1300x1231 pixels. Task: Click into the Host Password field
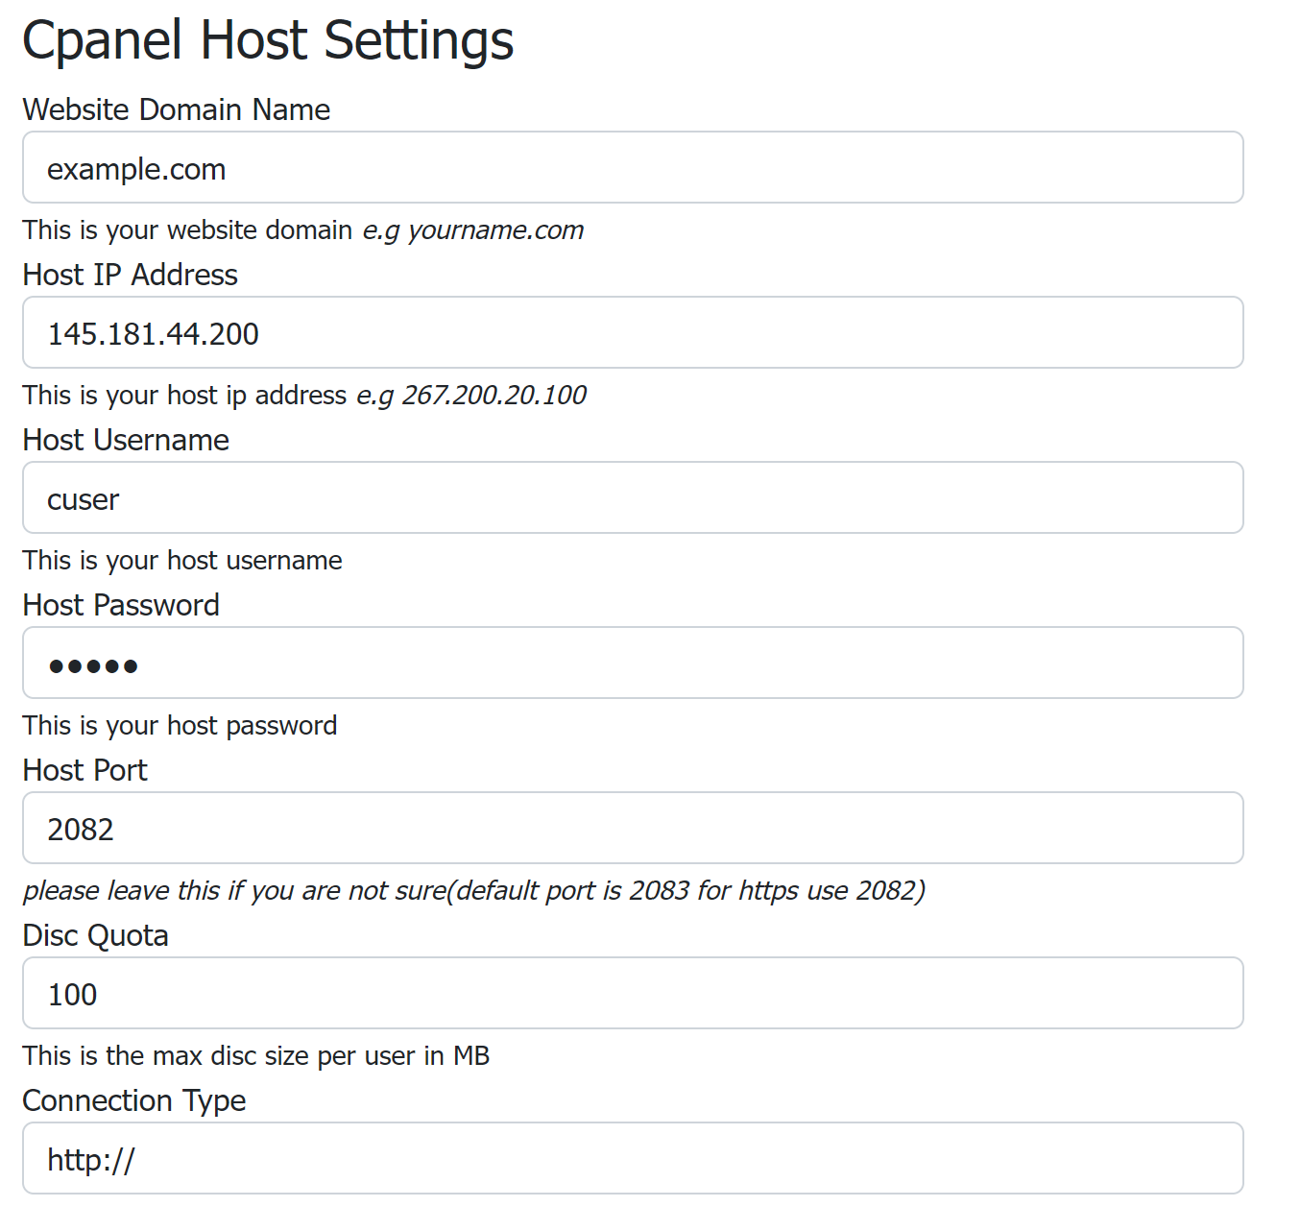(633, 664)
